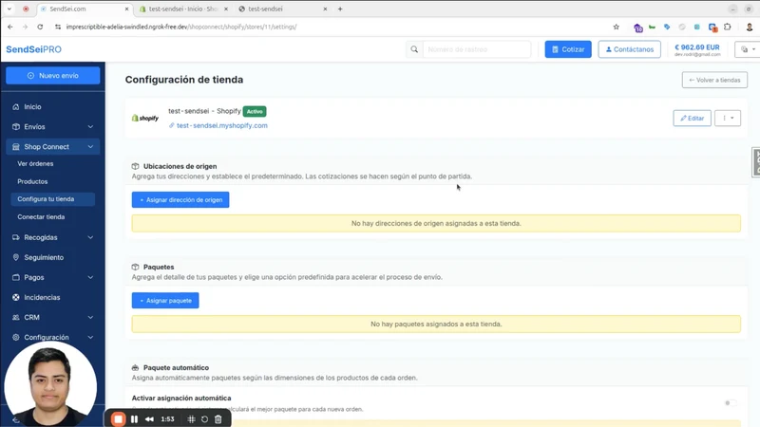Open the browser profile avatar
The height and width of the screenshot is (427, 760).
pos(750,27)
